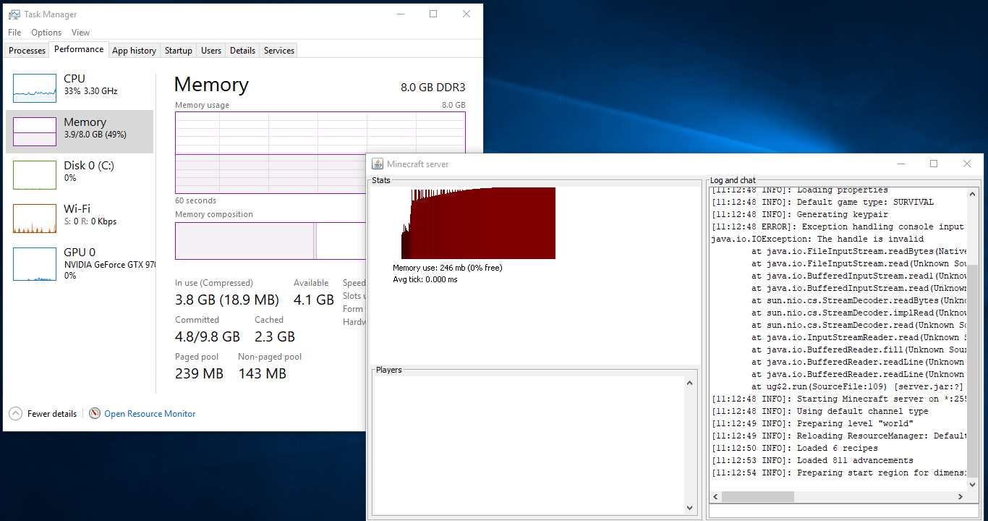The width and height of the screenshot is (988, 521).
Task: Open the Details tab
Action: [242, 51]
